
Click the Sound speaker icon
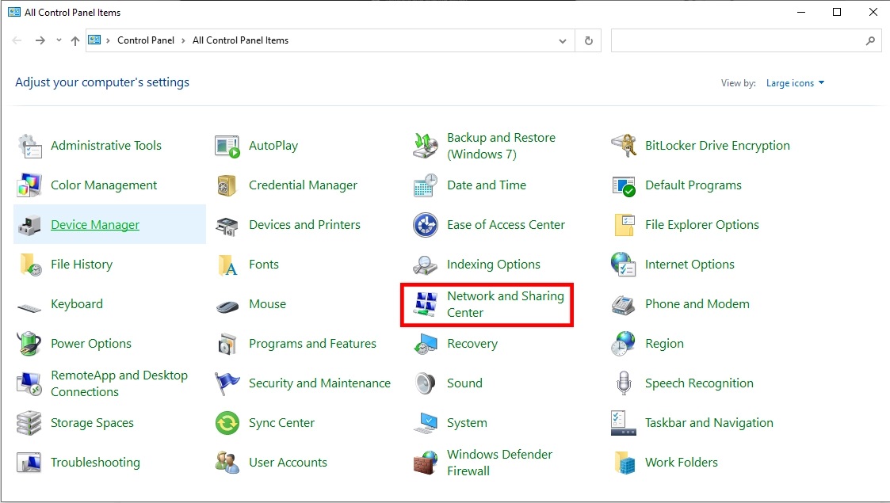(x=426, y=383)
